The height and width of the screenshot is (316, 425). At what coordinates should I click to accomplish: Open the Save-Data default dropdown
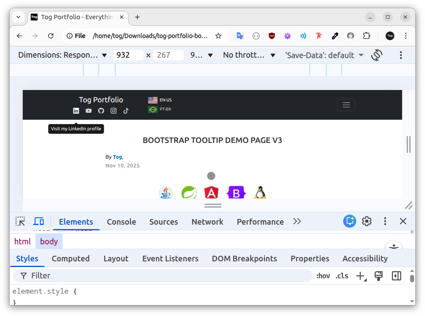(x=324, y=55)
